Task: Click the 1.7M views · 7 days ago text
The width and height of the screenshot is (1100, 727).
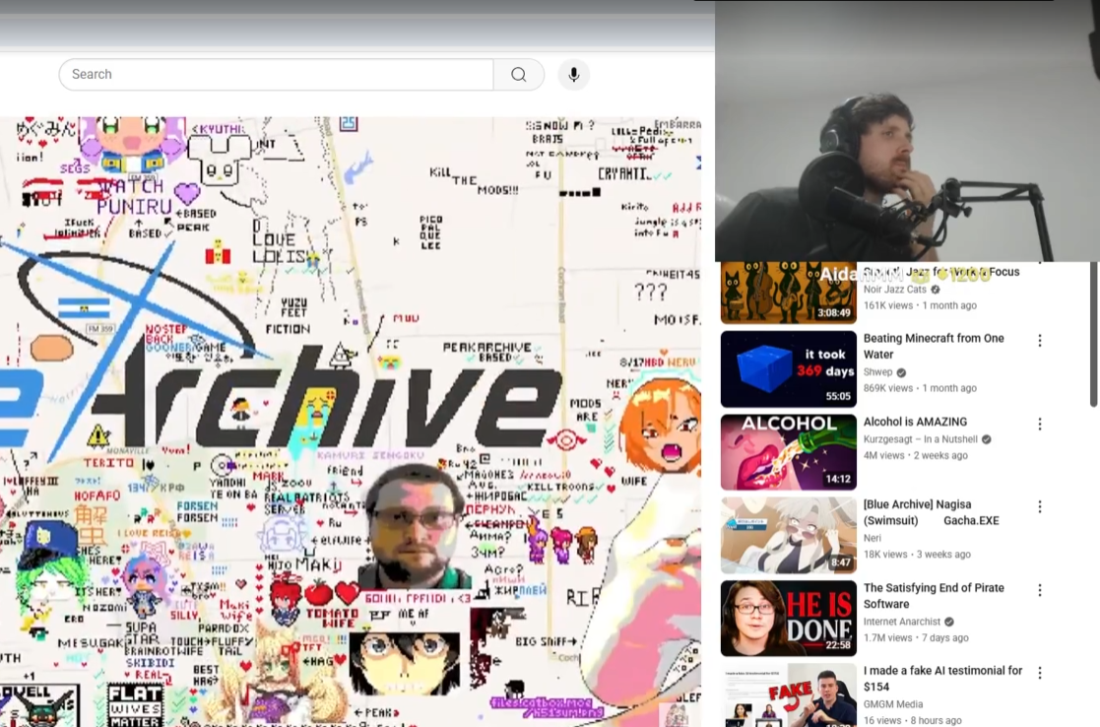Action: click(916, 638)
